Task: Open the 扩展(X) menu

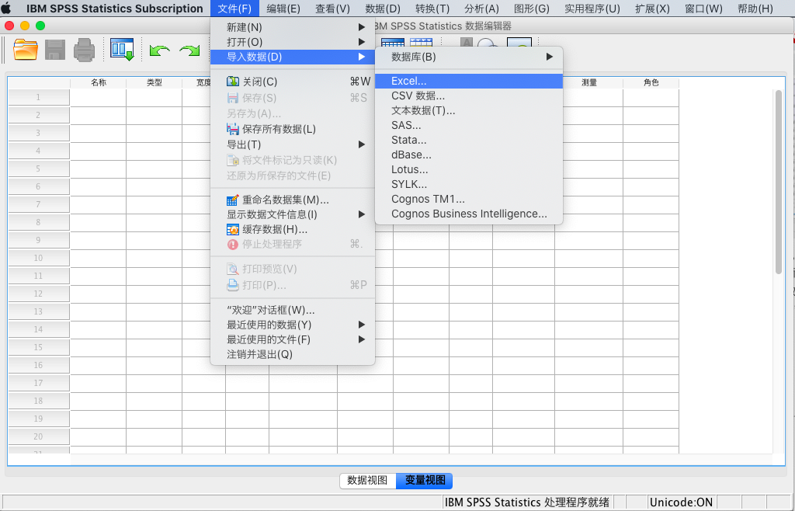Action: click(652, 8)
